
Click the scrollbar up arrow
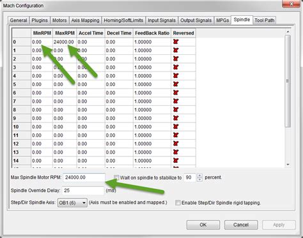[x=288, y=32]
